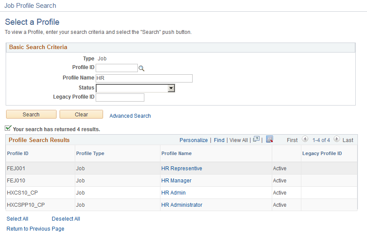Image resolution: width=367 pixels, height=238 pixels.
Task: Click the Deselect All link
Action: (66, 219)
